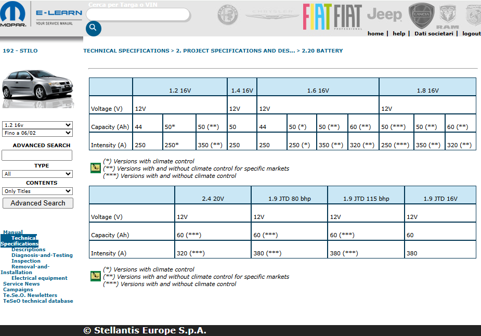Click the colorful Fiat logo
The width and height of the screenshot is (481, 336).
coord(317,17)
